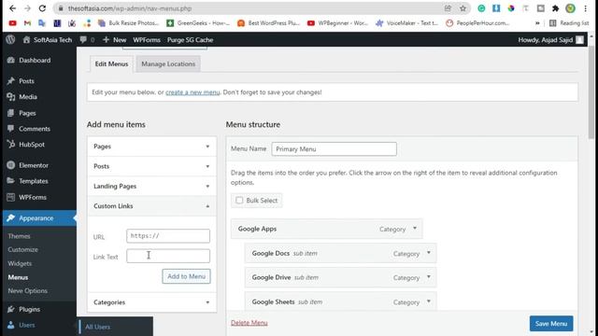The height and width of the screenshot is (336, 598).
Task: Open comments bubble in admin bar
Action: click(x=87, y=39)
